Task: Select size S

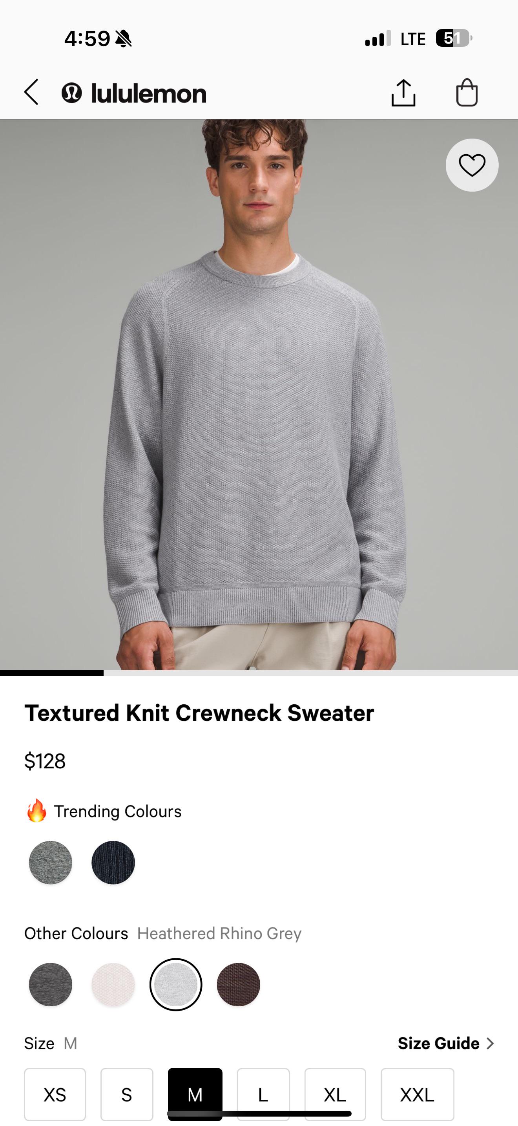Action: click(127, 1094)
